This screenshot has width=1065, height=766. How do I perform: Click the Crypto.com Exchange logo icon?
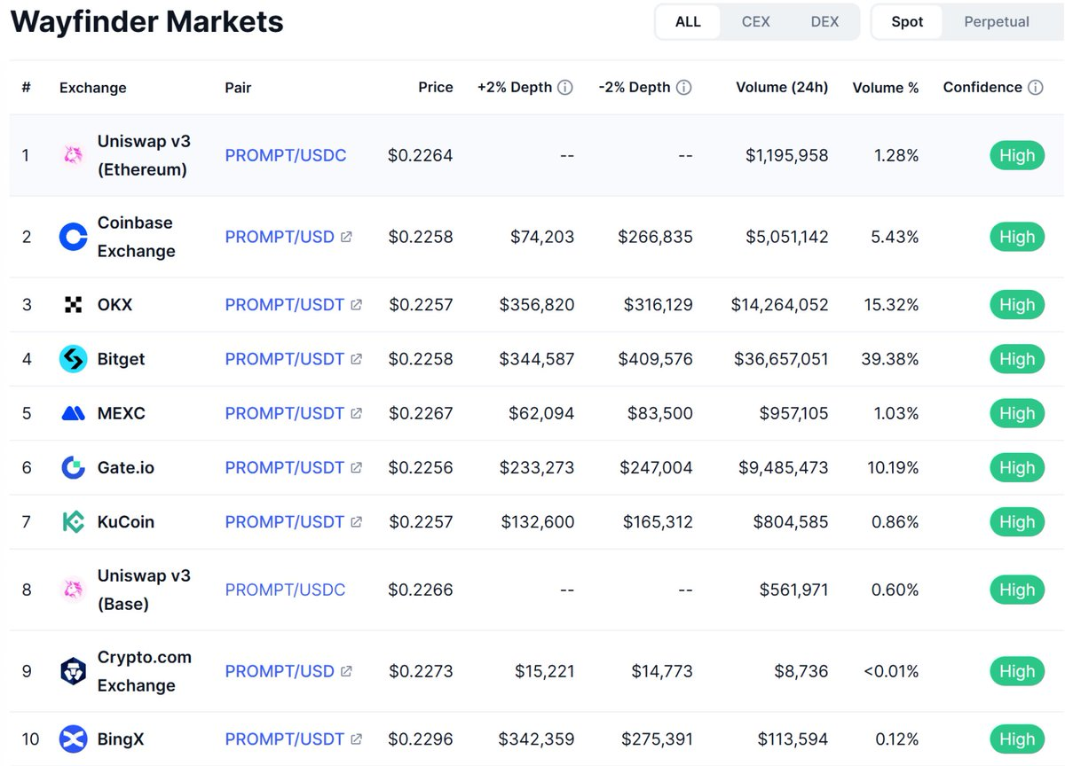click(x=73, y=671)
